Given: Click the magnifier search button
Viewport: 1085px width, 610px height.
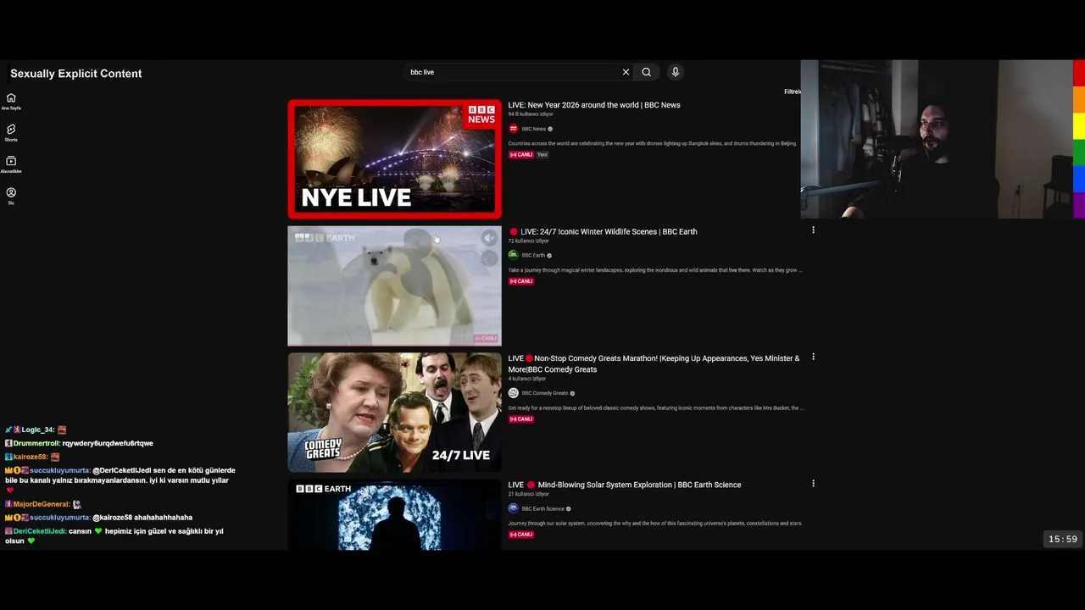Looking at the screenshot, I should click(x=646, y=72).
